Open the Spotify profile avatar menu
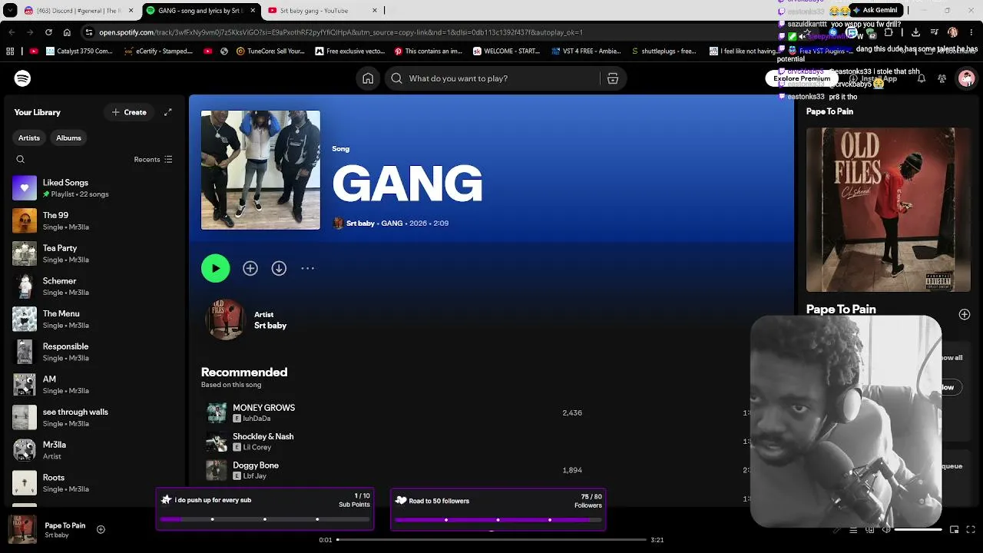The height and width of the screenshot is (553, 983). (966, 78)
